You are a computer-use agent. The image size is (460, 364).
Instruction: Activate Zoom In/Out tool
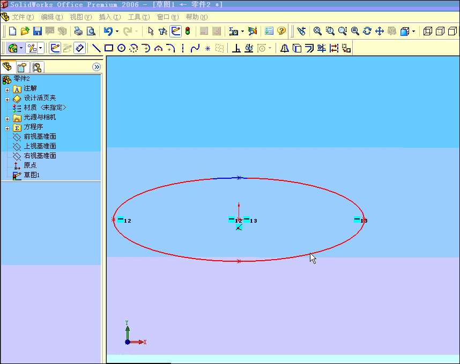(x=343, y=31)
